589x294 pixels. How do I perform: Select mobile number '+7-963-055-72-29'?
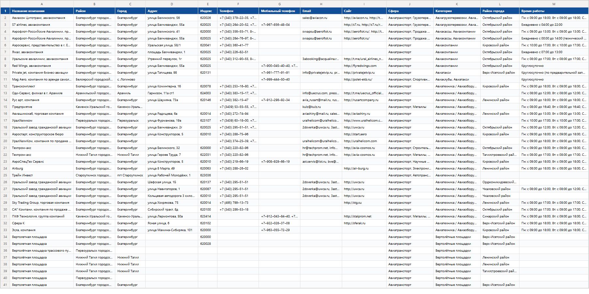[279, 230]
